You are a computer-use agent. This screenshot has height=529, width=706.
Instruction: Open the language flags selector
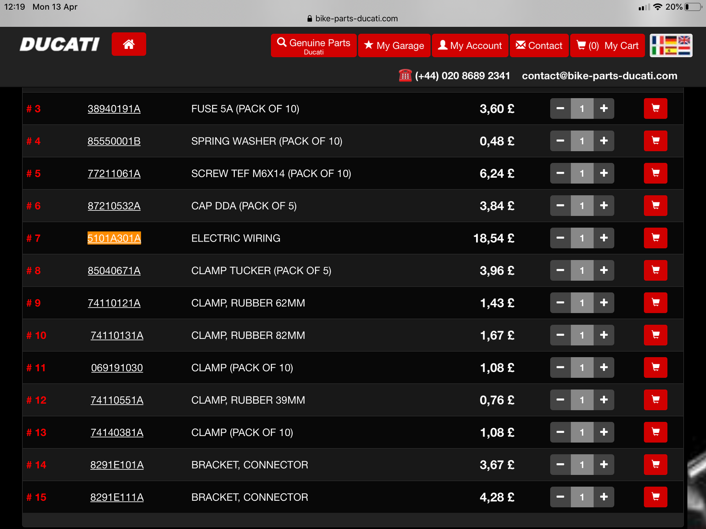click(671, 45)
